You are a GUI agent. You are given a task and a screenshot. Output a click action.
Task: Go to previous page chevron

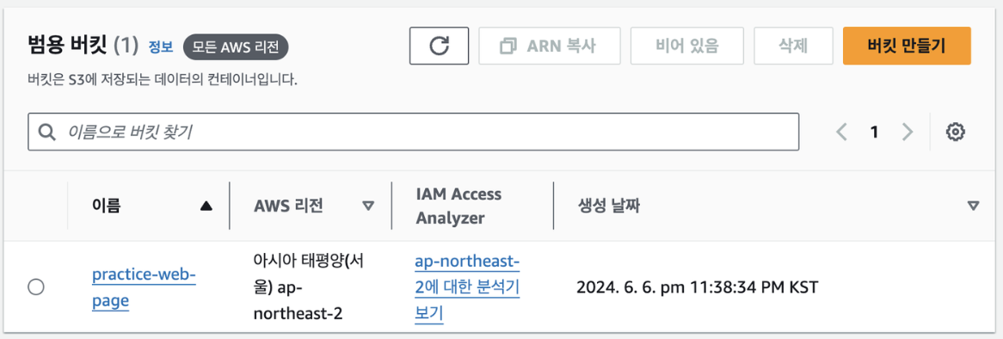point(842,133)
